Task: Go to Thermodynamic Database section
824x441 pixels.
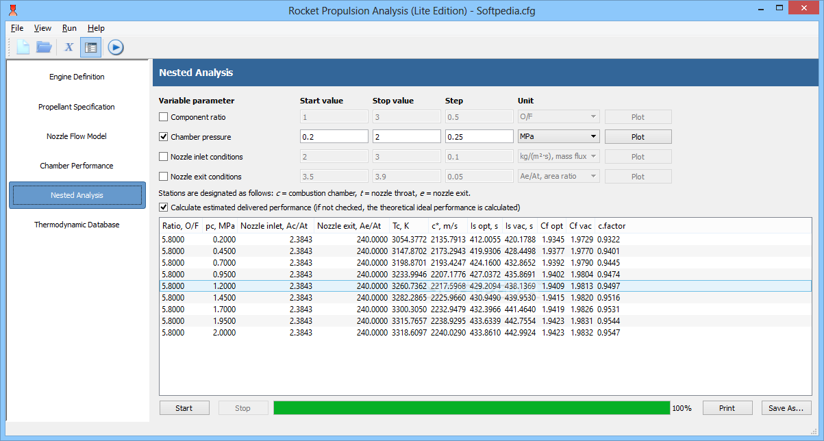Action: point(77,225)
